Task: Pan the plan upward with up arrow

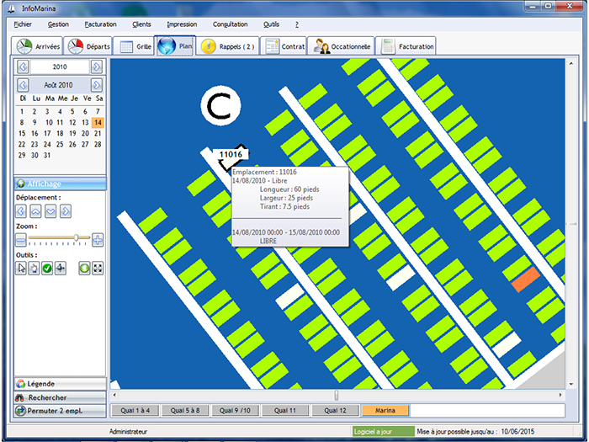Action: 36,210
